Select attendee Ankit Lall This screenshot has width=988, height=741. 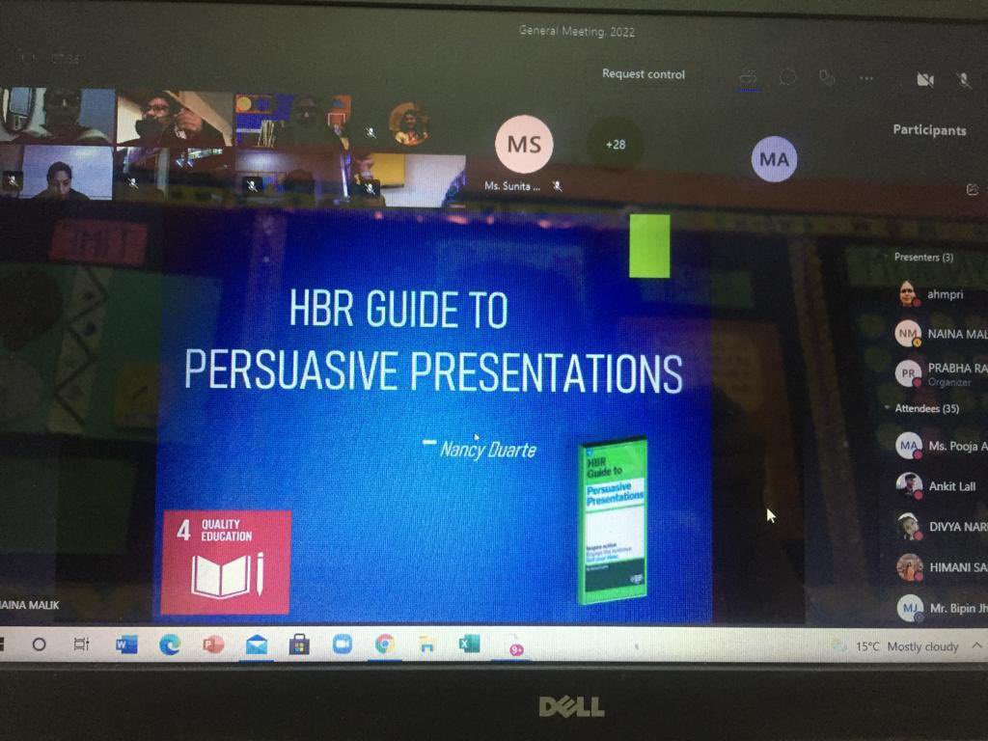(940, 486)
